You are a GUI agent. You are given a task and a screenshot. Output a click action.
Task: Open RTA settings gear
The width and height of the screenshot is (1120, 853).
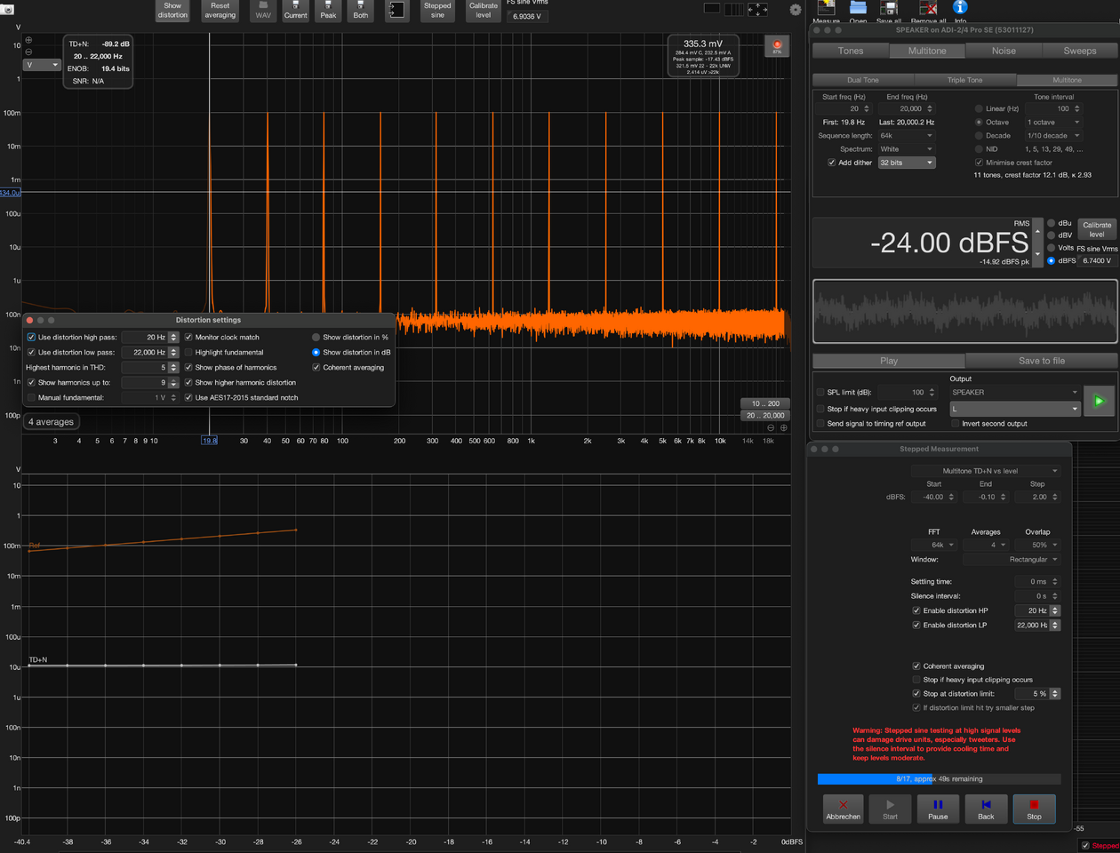796,10
